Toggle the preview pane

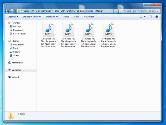click(150, 17)
